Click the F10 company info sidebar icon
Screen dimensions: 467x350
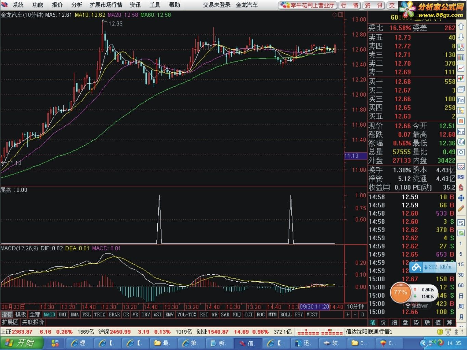(x=461, y=100)
